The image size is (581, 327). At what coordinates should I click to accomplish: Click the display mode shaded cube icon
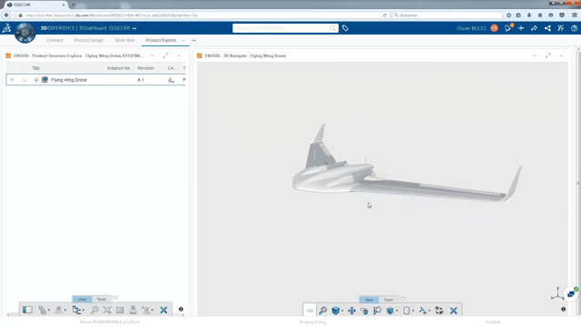pyautogui.click(x=389, y=311)
